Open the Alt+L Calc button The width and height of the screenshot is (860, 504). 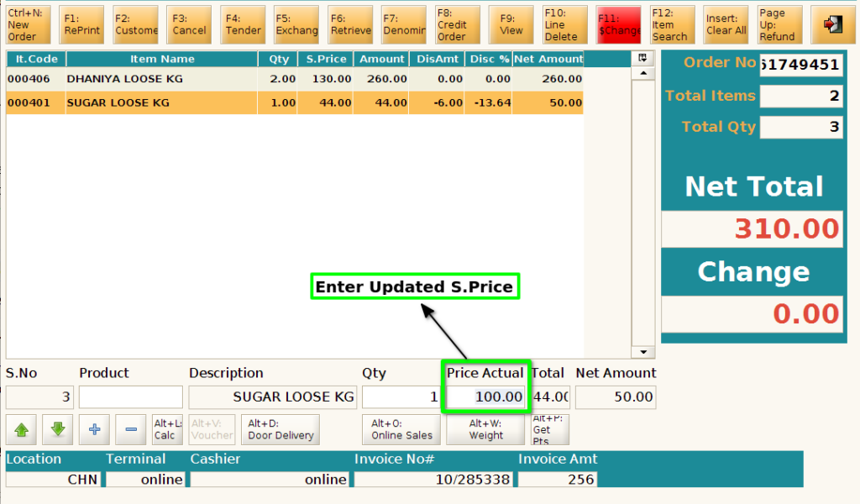pyautogui.click(x=167, y=429)
